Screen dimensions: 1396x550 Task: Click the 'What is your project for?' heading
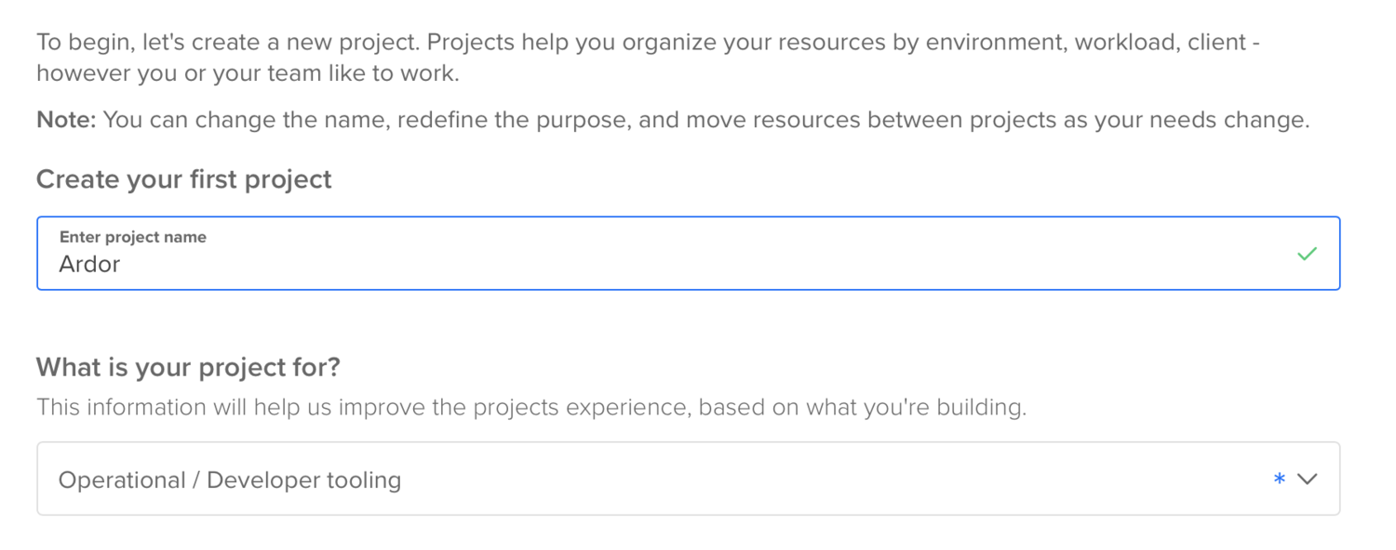point(188,367)
